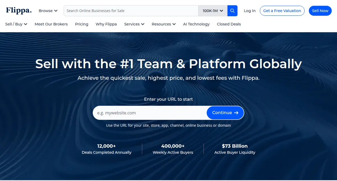Click the Flippa logo
The image size is (337, 181).
tap(19, 11)
